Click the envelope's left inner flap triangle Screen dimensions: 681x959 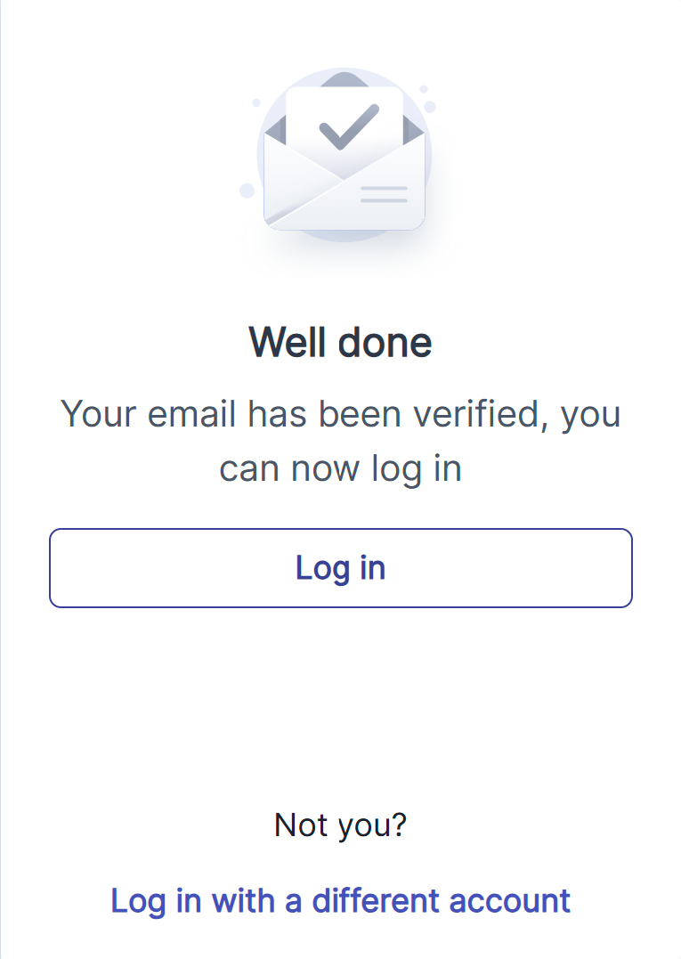pos(276,130)
